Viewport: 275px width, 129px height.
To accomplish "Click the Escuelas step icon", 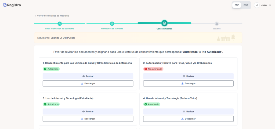I will click(216, 24).
